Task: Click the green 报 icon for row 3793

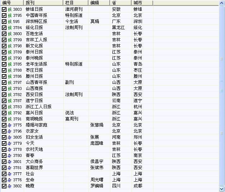Action: [10, 88]
